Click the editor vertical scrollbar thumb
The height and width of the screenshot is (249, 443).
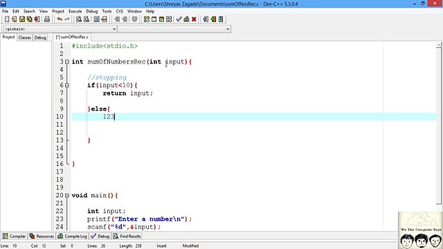tap(438, 126)
